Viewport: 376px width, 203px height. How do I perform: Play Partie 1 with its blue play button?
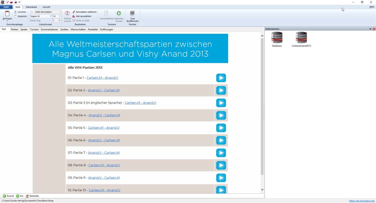click(x=221, y=78)
